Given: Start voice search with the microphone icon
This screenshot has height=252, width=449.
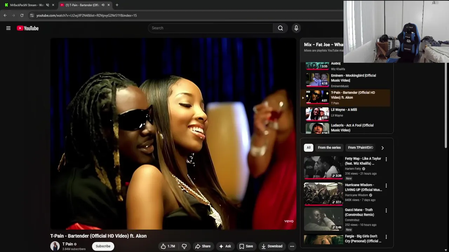Looking at the screenshot, I should 296,28.
